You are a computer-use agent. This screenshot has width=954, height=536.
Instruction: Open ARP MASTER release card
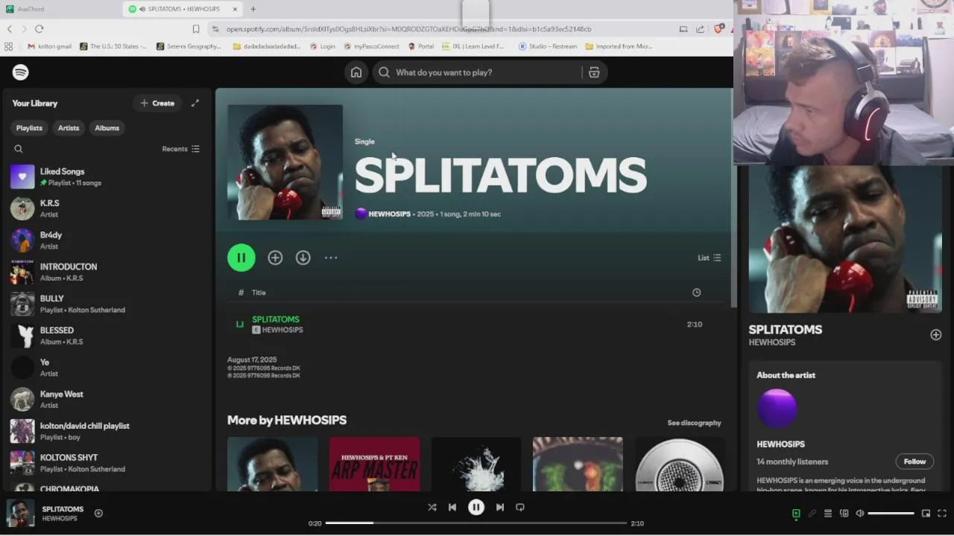(374, 464)
